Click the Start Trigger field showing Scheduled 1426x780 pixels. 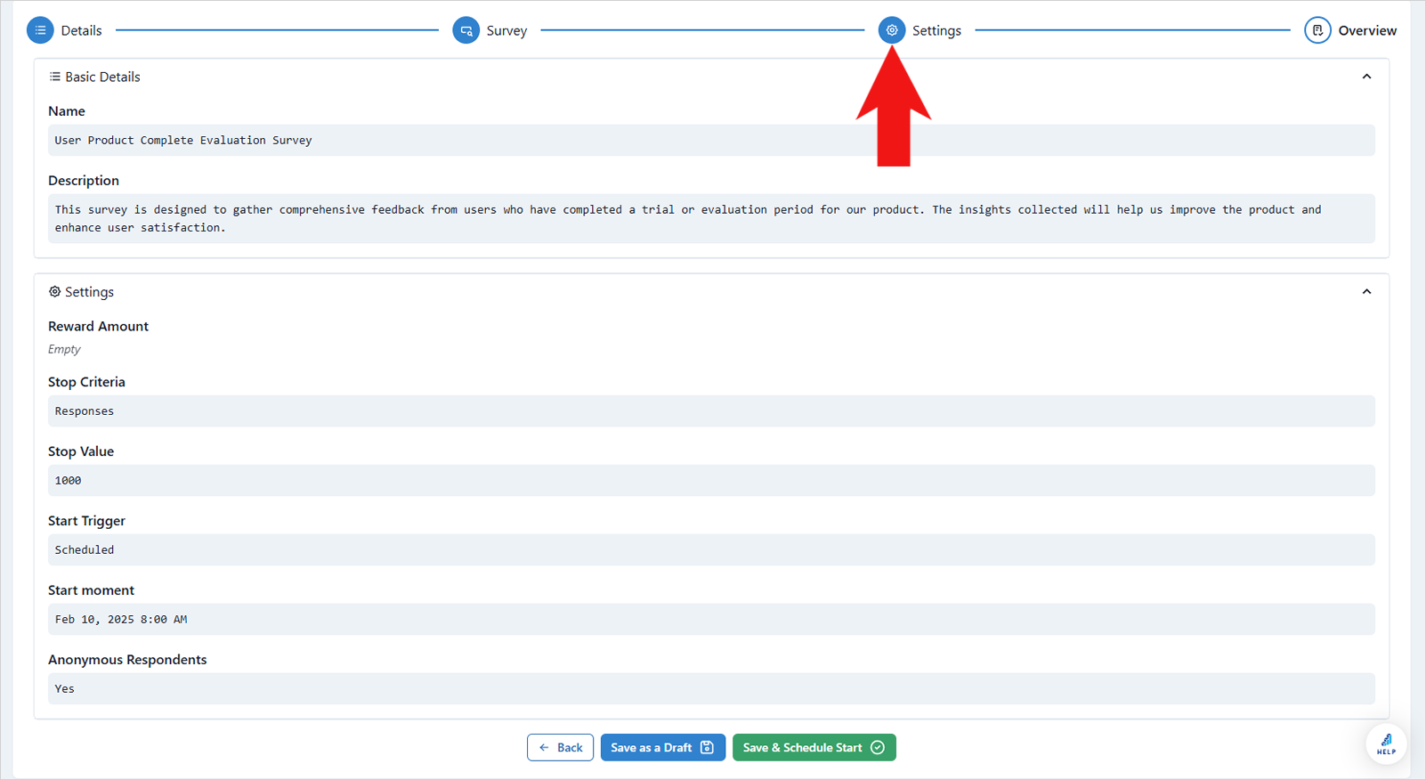click(711, 549)
